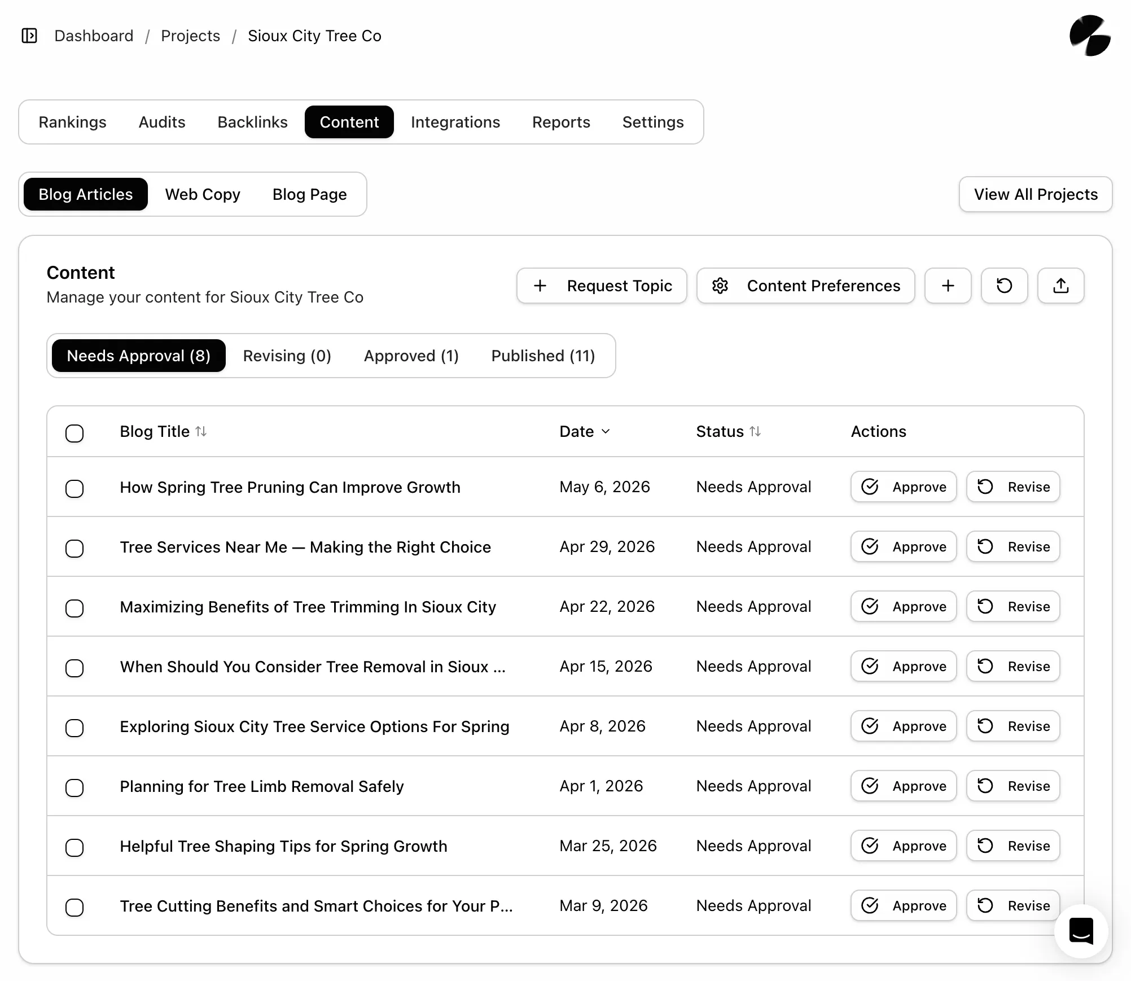Viewport: 1131px width, 981px height.
Task: Tick the Planning for Tree Limb Removal row
Action: click(x=74, y=788)
